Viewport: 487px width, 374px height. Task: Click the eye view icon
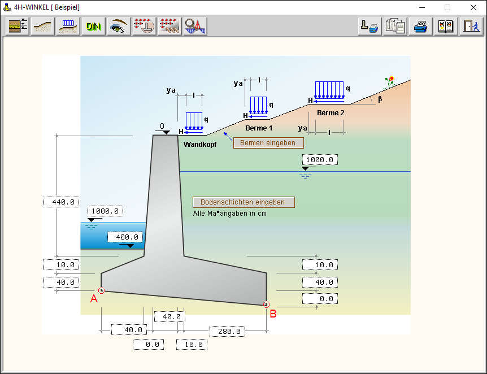(119, 27)
